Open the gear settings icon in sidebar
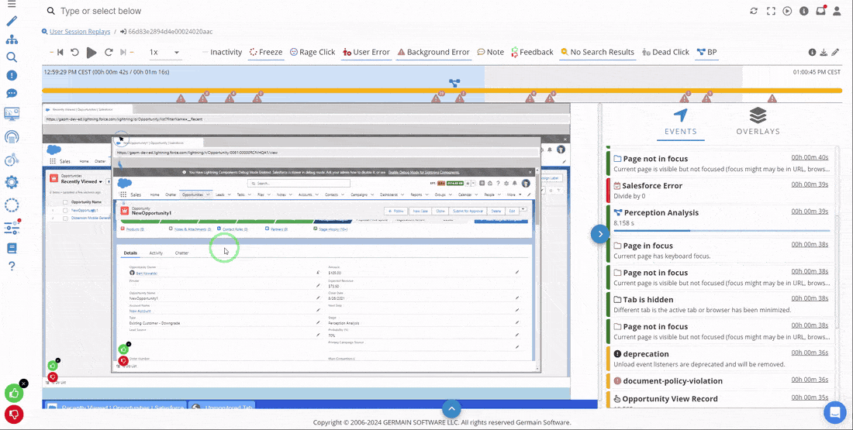853x430 pixels. (12, 181)
